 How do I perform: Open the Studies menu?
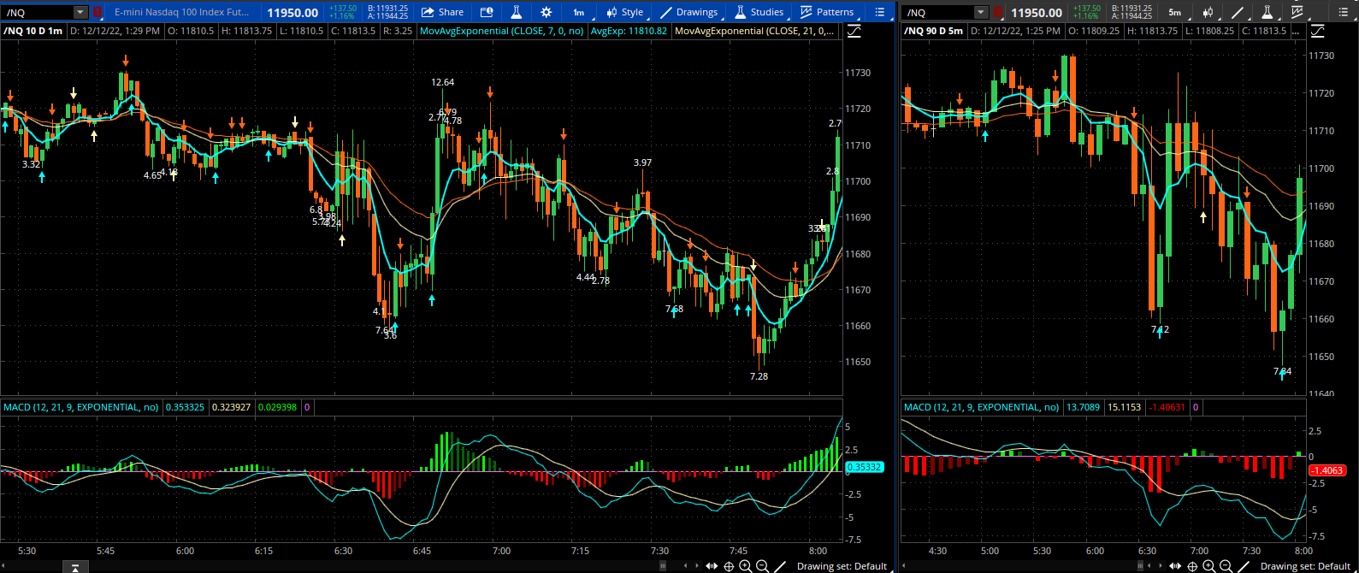(x=759, y=12)
